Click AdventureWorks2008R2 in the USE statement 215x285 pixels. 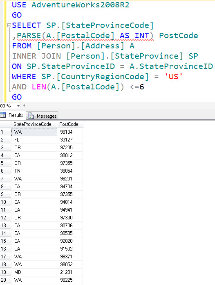[81, 5]
